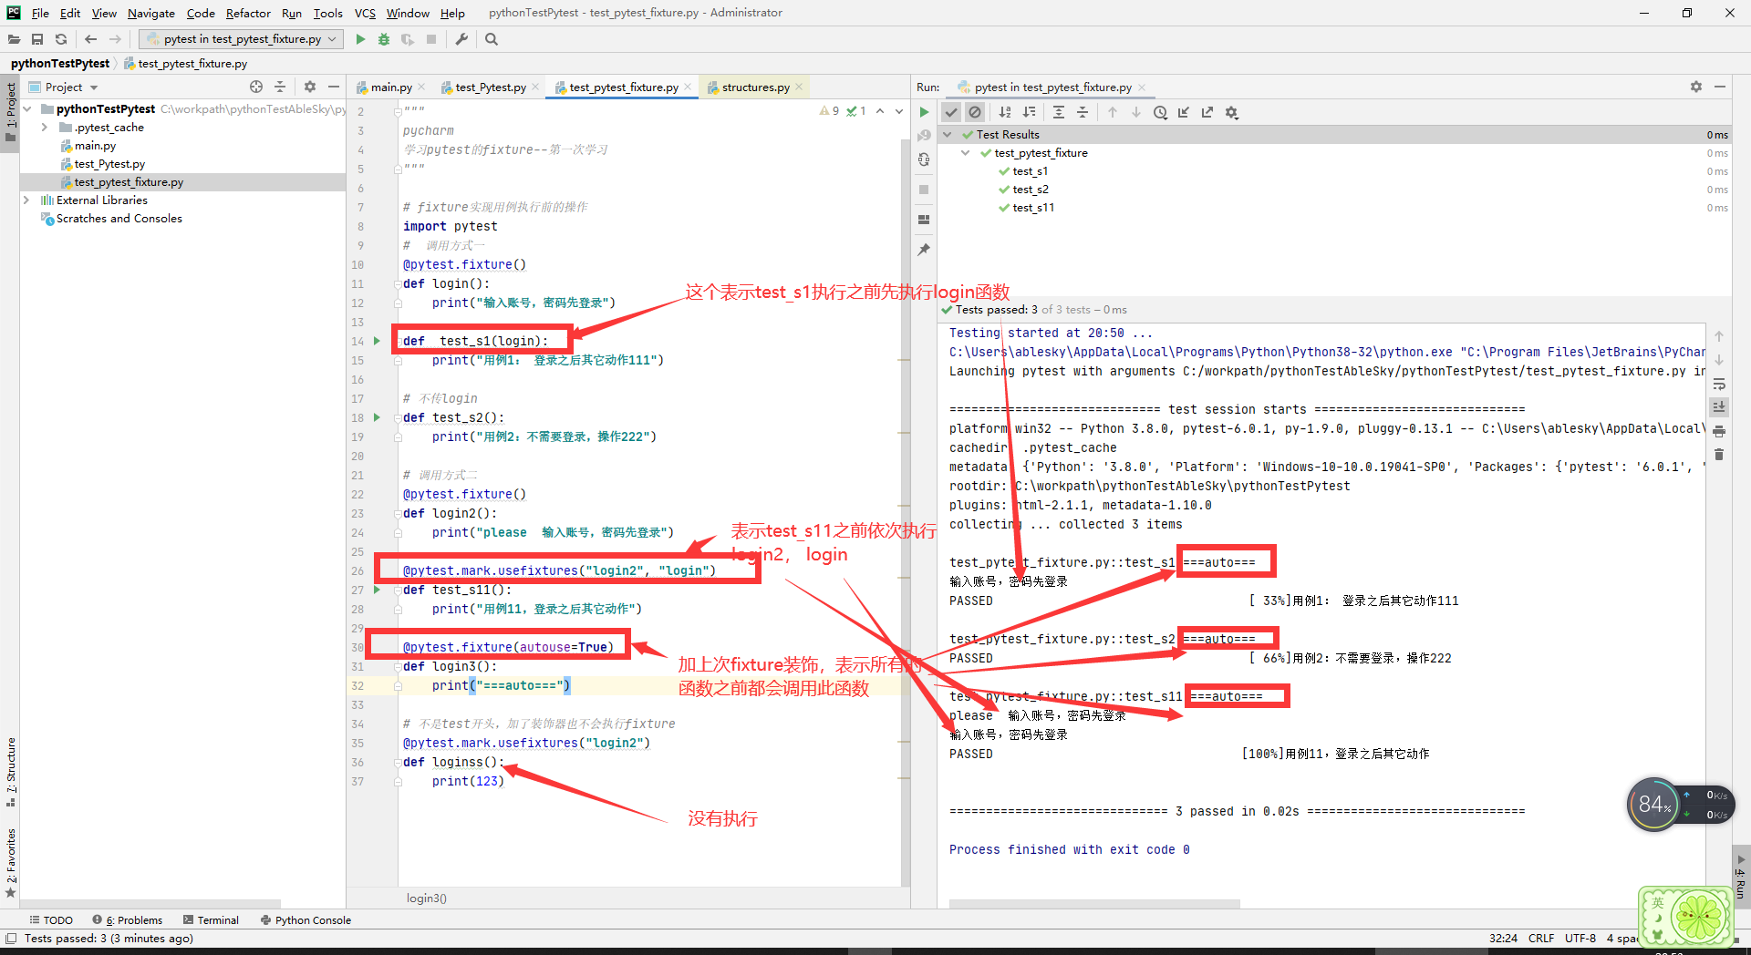Screen dimensions: 1751x955
Task: Toggle sort-by-duration of test results
Action: click(1029, 112)
